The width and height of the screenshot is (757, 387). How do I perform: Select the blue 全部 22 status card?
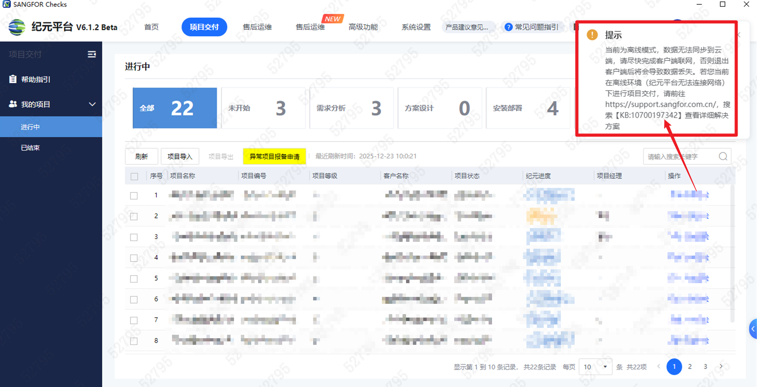coord(175,108)
